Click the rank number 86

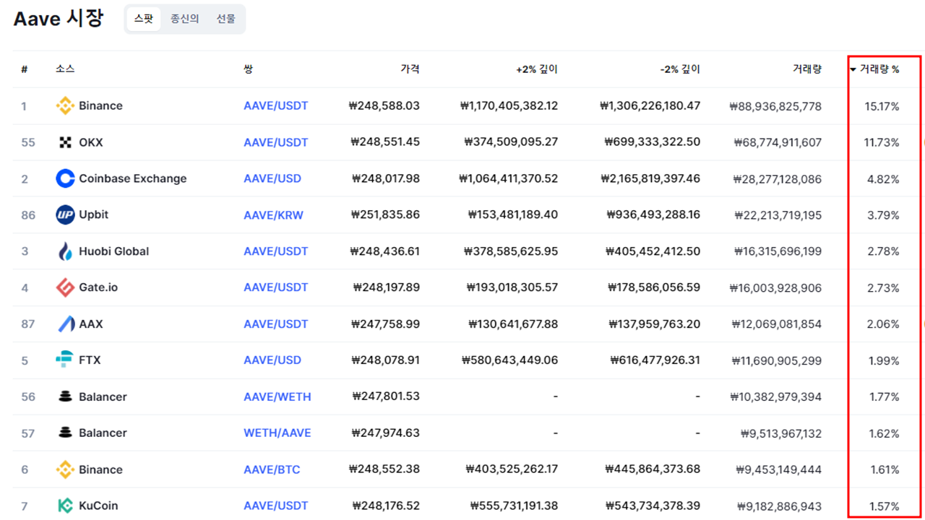28,214
